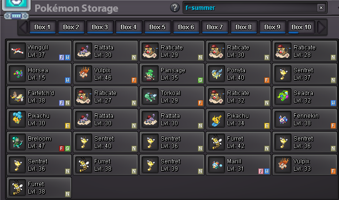Viewport: 339px width, 200px height.
Task: Clear the f=summer search filter
Action: [x=321, y=8]
